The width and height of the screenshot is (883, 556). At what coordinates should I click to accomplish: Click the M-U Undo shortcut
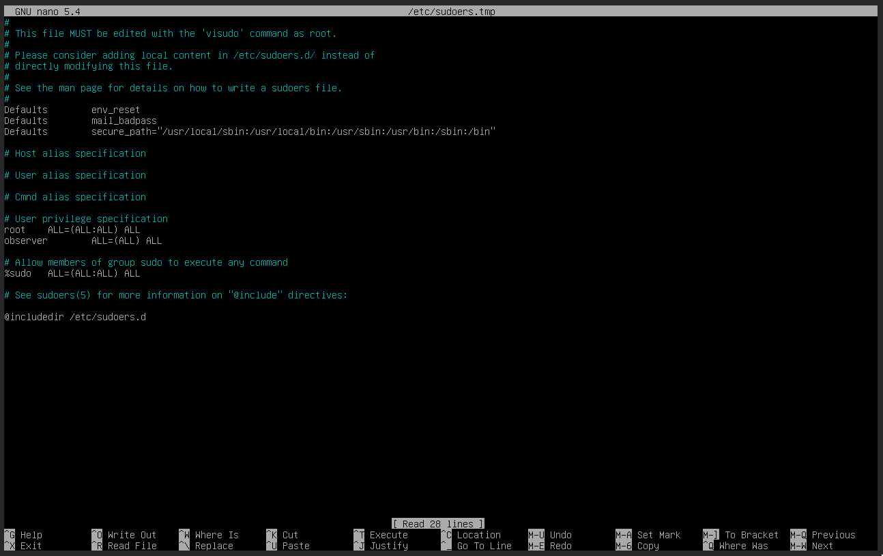[550, 535]
